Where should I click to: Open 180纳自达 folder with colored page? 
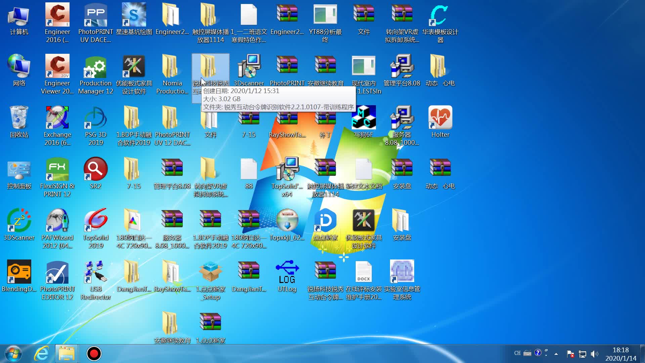coord(134,229)
